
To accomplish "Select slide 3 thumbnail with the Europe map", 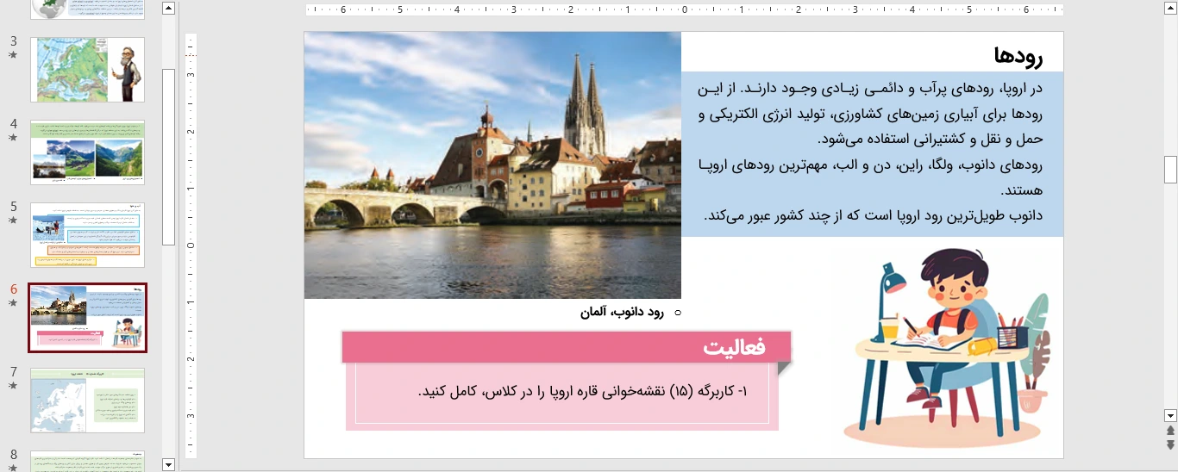I will click(87, 70).
